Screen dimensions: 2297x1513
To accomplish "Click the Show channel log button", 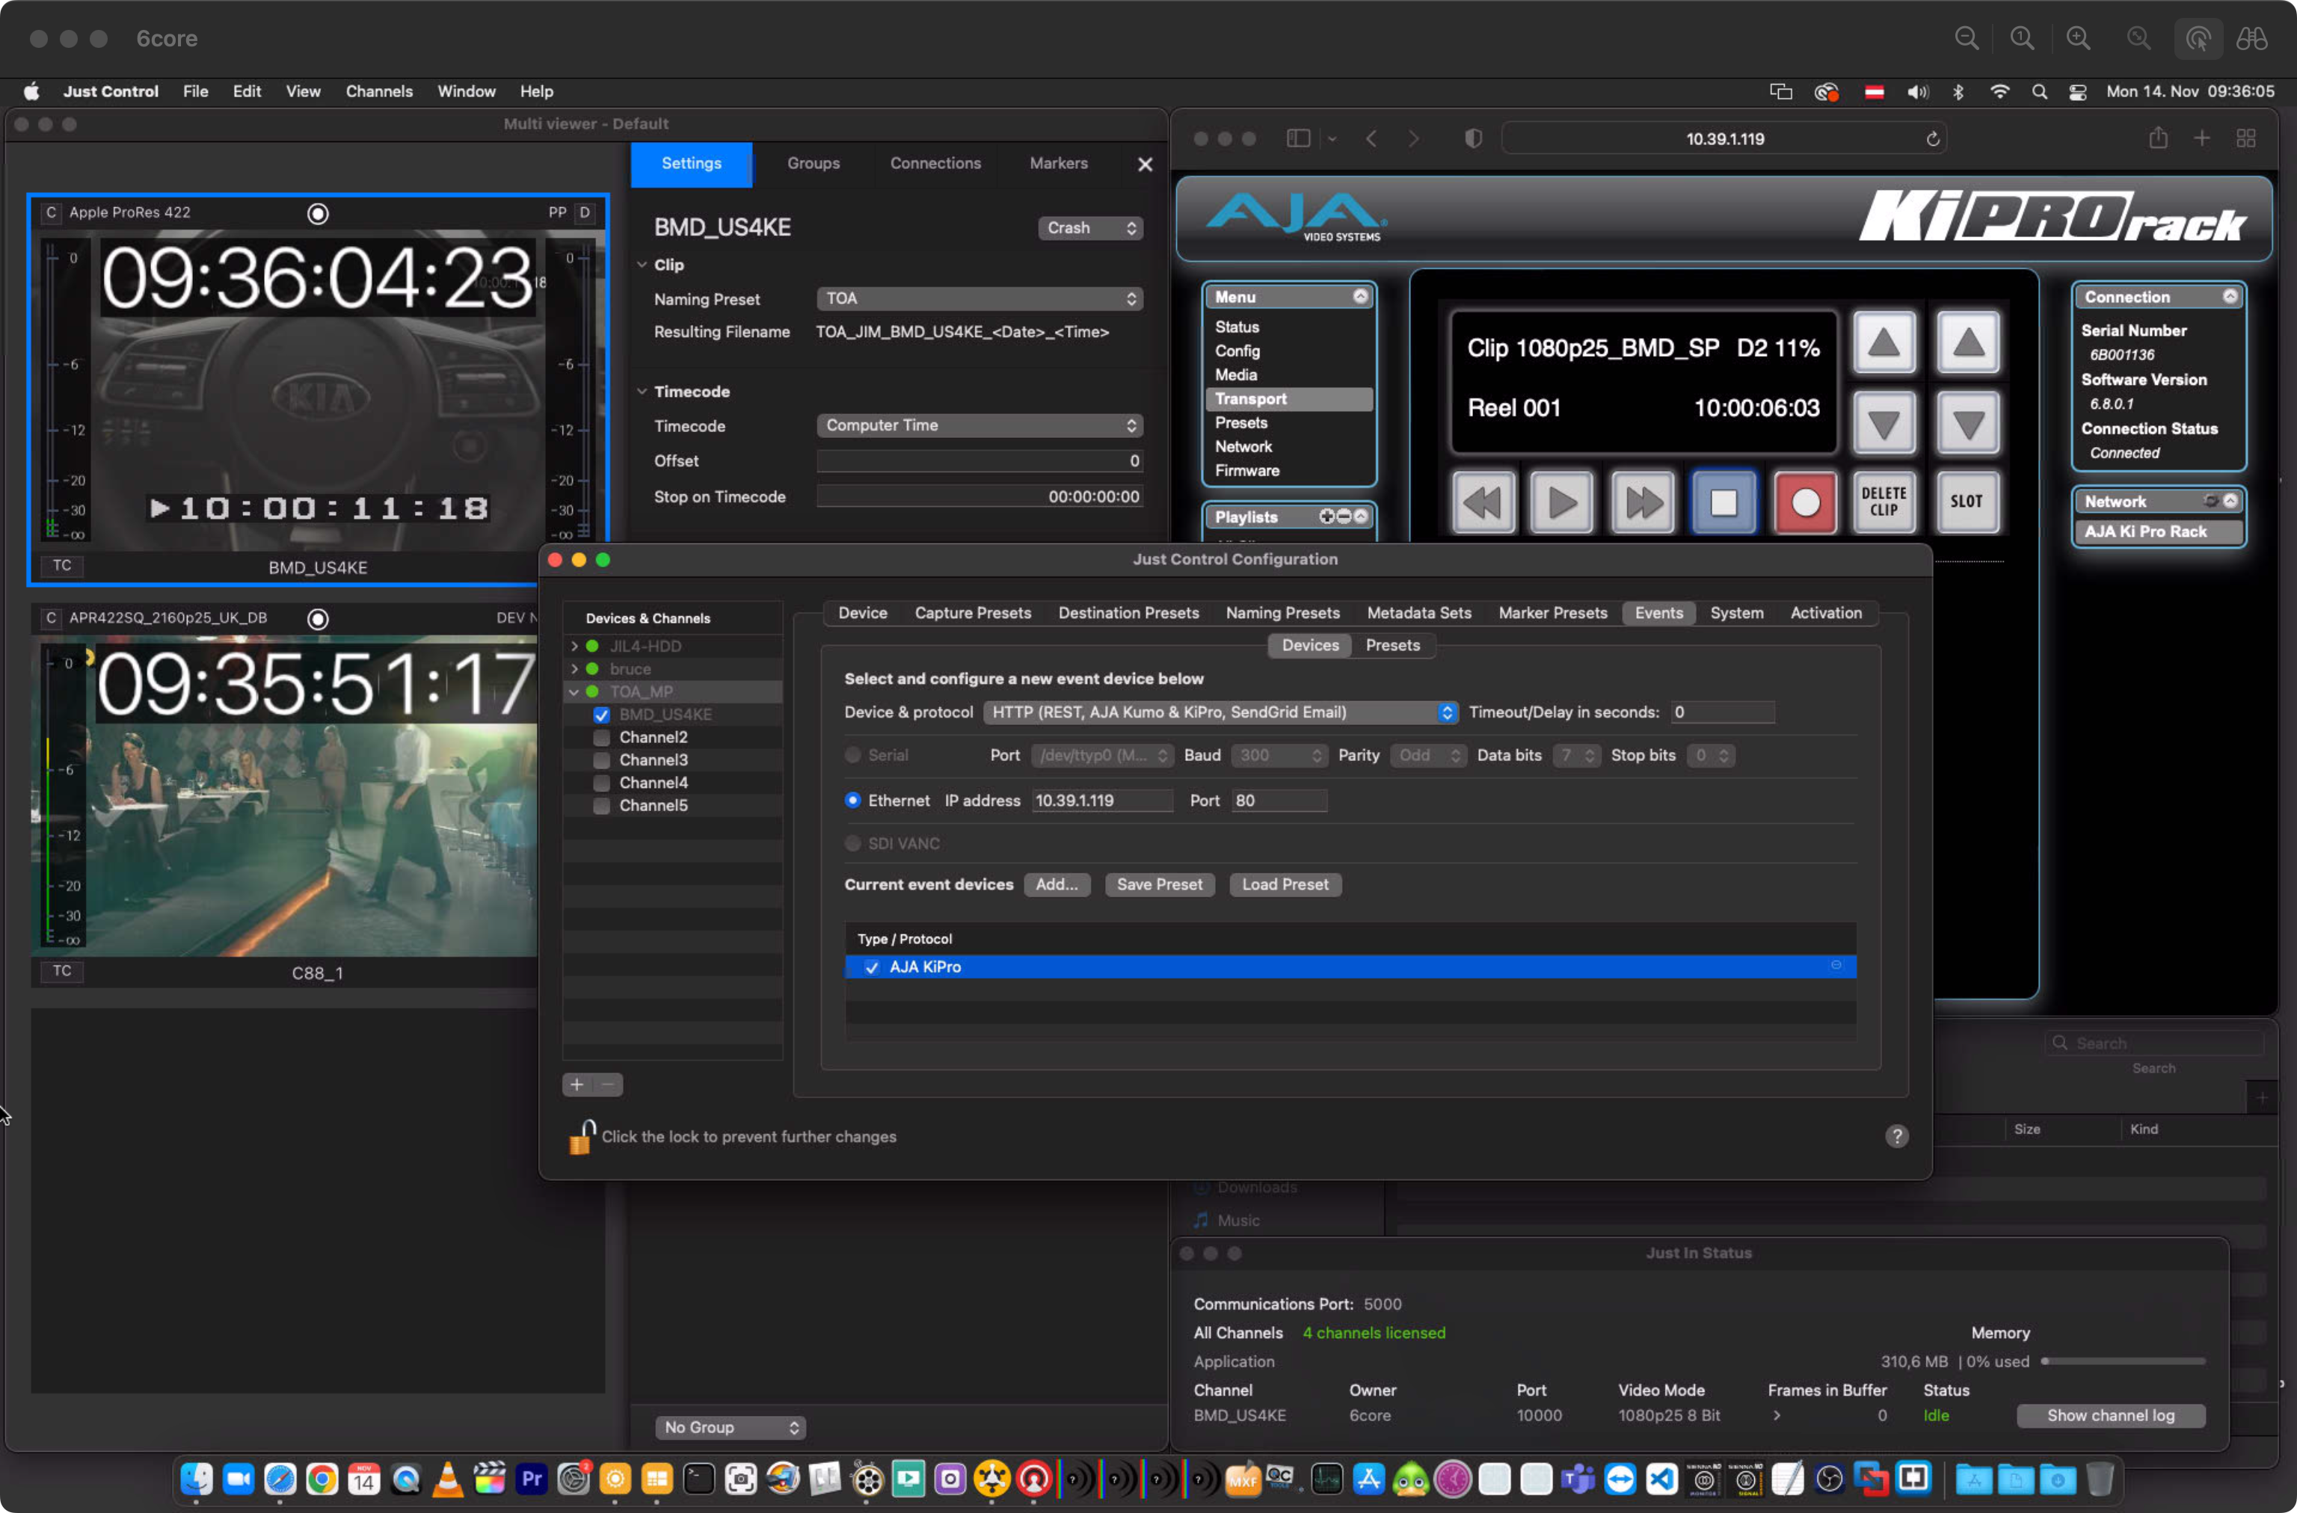I will click(2111, 1416).
